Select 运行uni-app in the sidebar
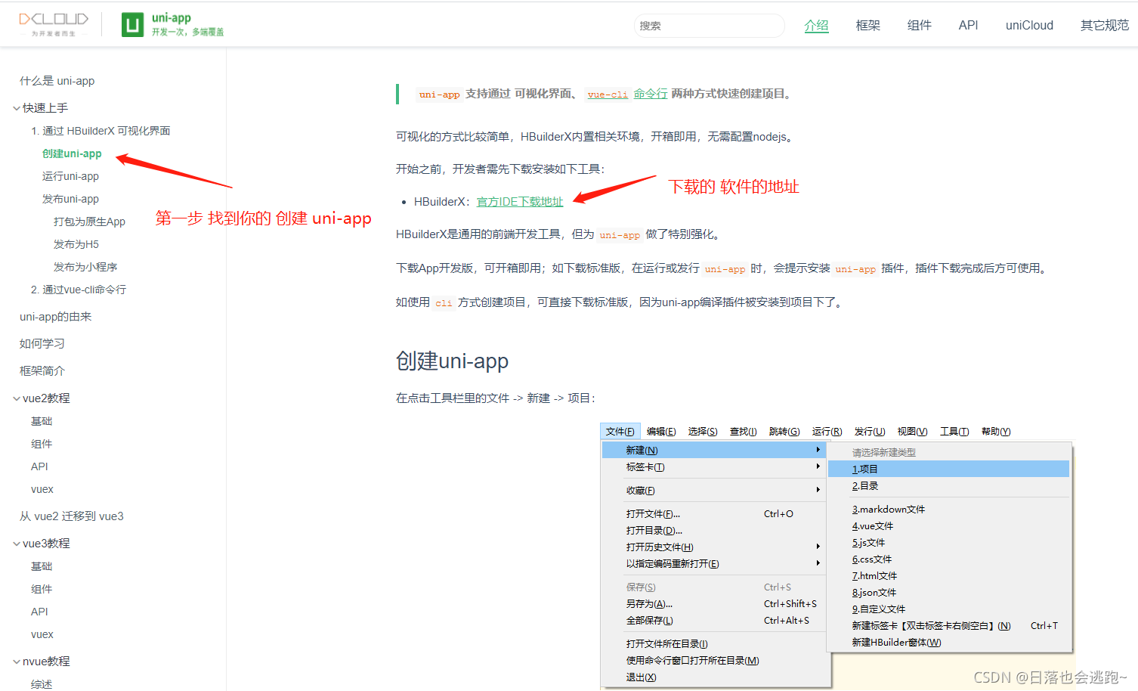The height and width of the screenshot is (691, 1138). (70, 176)
